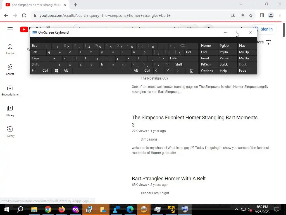Open Windows Start menu
The image size is (286, 215).
coord(7,209)
